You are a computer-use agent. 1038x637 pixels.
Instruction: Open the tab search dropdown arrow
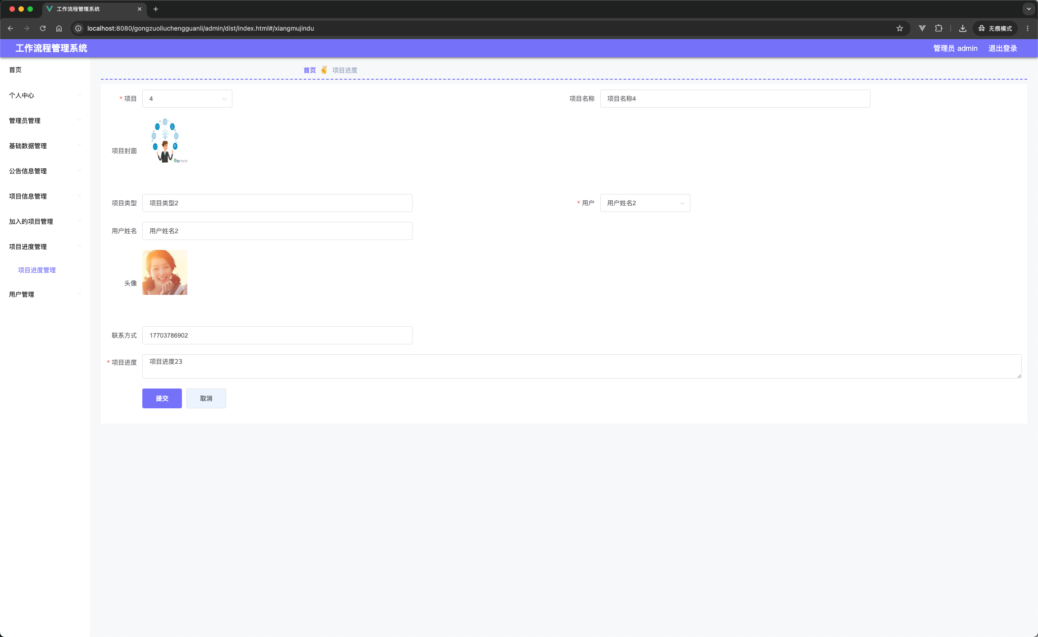point(1029,9)
